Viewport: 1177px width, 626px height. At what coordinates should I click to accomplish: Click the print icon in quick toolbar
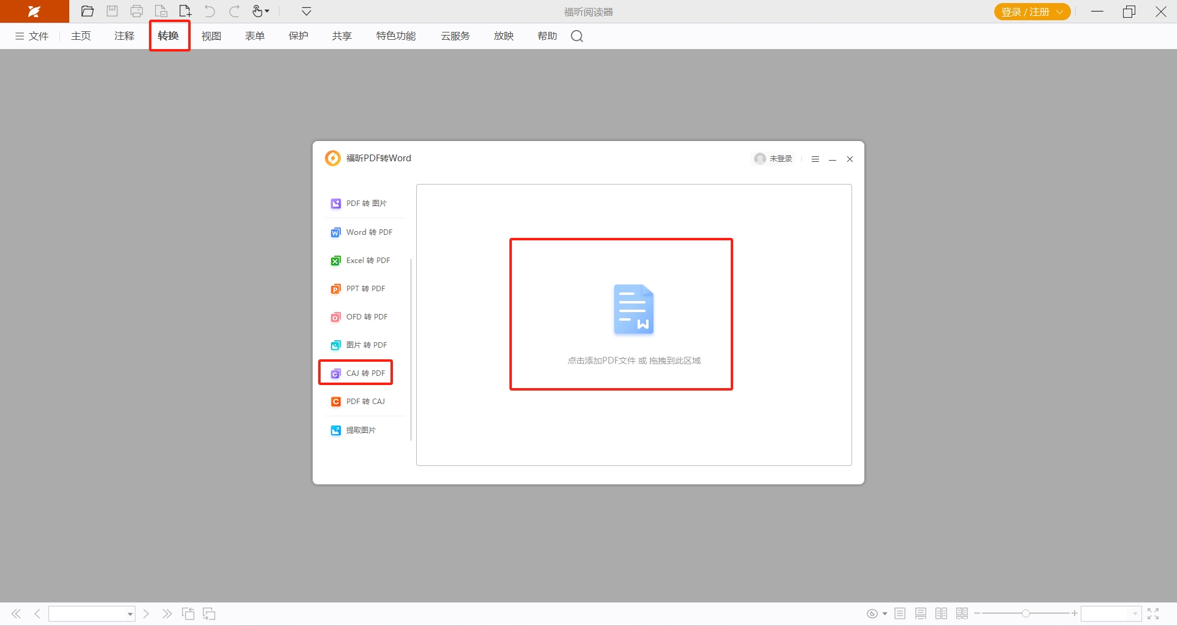pyautogui.click(x=137, y=11)
